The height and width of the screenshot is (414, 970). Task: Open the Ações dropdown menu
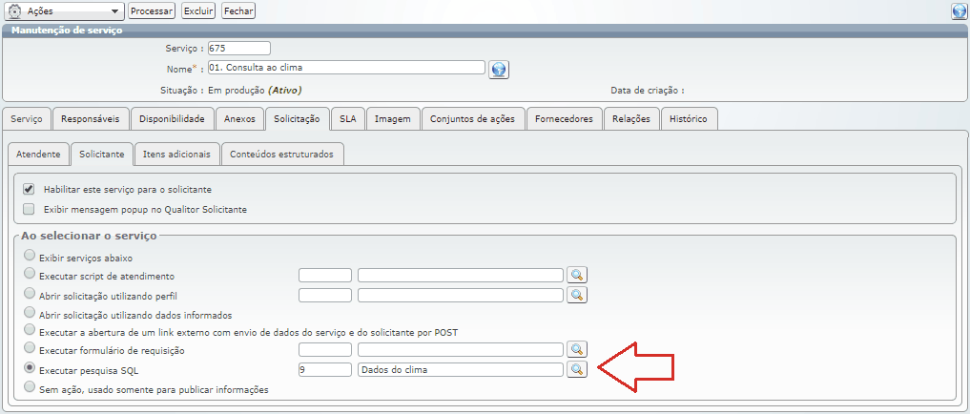tap(65, 11)
